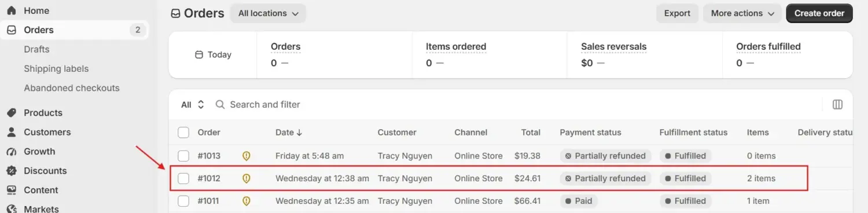Click the $66.41 total
The height and width of the screenshot is (213, 868).
click(527, 201)
